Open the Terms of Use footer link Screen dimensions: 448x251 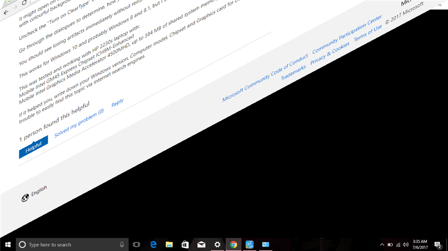[367, 33]
